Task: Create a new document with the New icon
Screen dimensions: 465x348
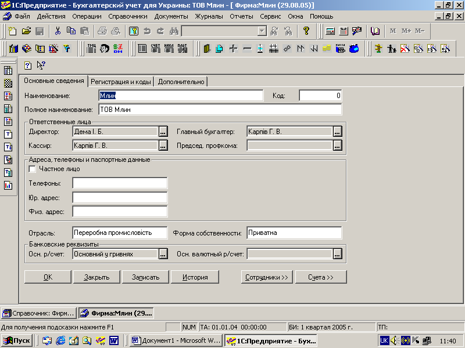Action: tap(12, 31)
